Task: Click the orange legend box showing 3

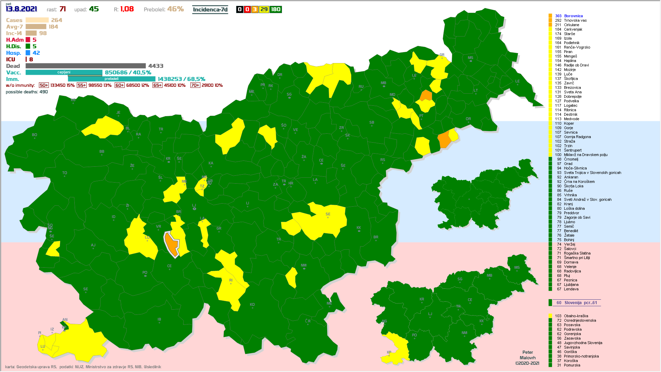Action: [x=254, y=9]
